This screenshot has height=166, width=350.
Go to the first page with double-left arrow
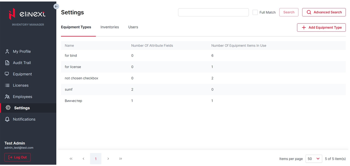[71, 158]
